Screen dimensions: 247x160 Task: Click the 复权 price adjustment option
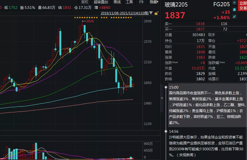tap(84, 2)
